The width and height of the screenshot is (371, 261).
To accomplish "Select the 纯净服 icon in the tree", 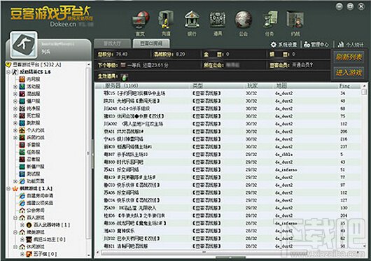I will click(22, 108).
